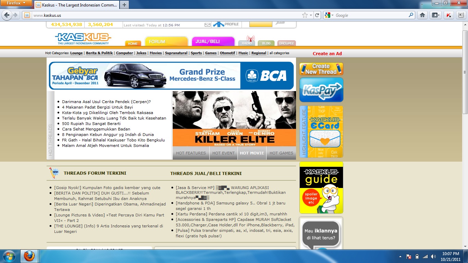468x263 pixels.
Task: Click the bookmark star in address bar
Action: (305, 15)
